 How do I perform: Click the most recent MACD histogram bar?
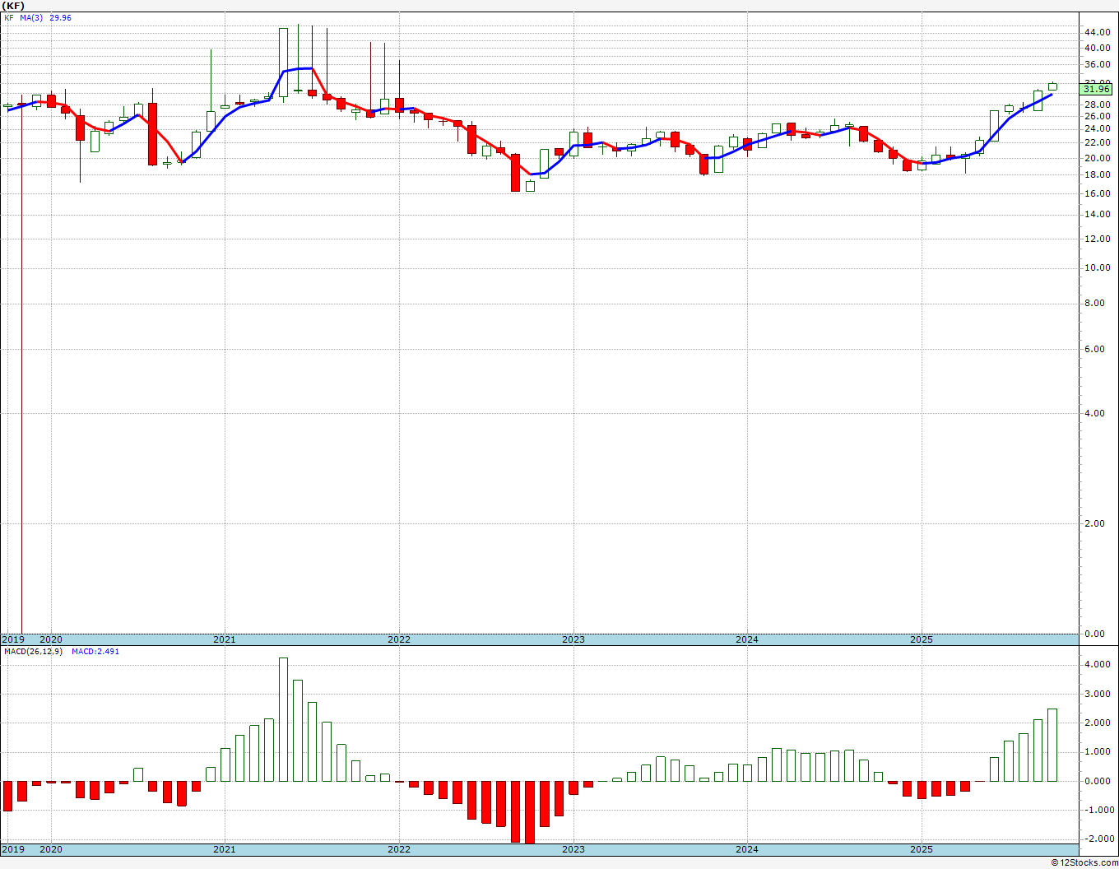point(1052,745)
